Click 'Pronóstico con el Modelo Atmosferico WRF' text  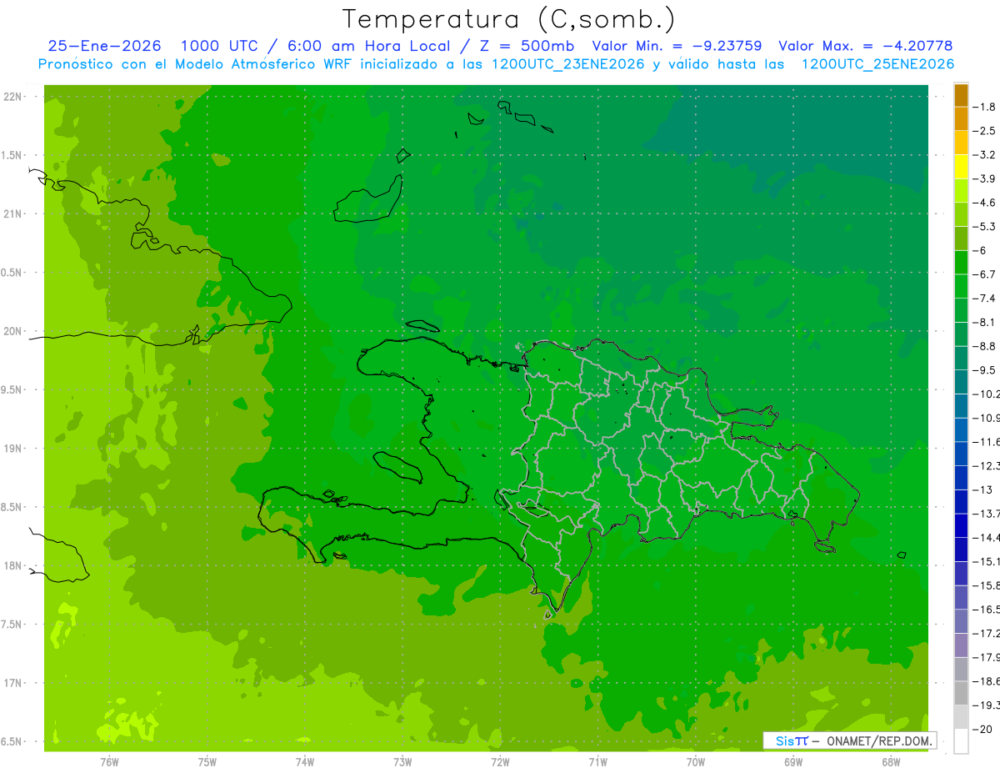(x=196, y=64)
